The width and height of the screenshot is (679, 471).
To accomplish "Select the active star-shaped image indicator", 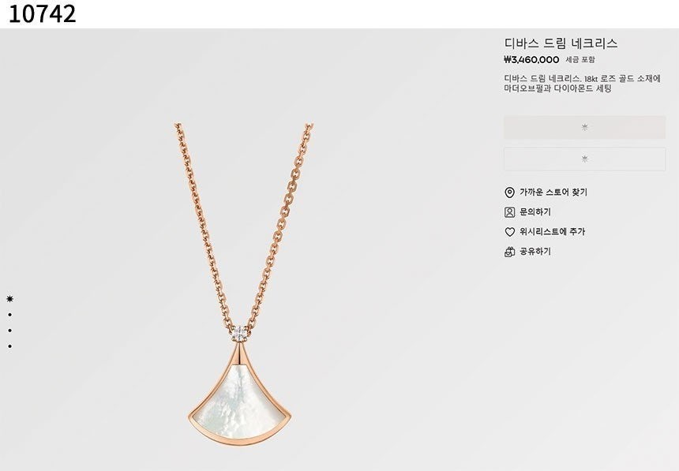I will 10,299.
